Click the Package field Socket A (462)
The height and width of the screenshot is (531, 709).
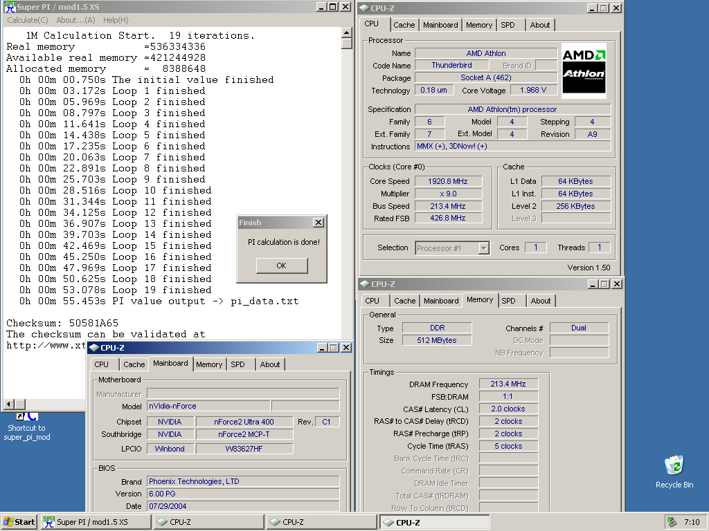(x=486, y=77)
